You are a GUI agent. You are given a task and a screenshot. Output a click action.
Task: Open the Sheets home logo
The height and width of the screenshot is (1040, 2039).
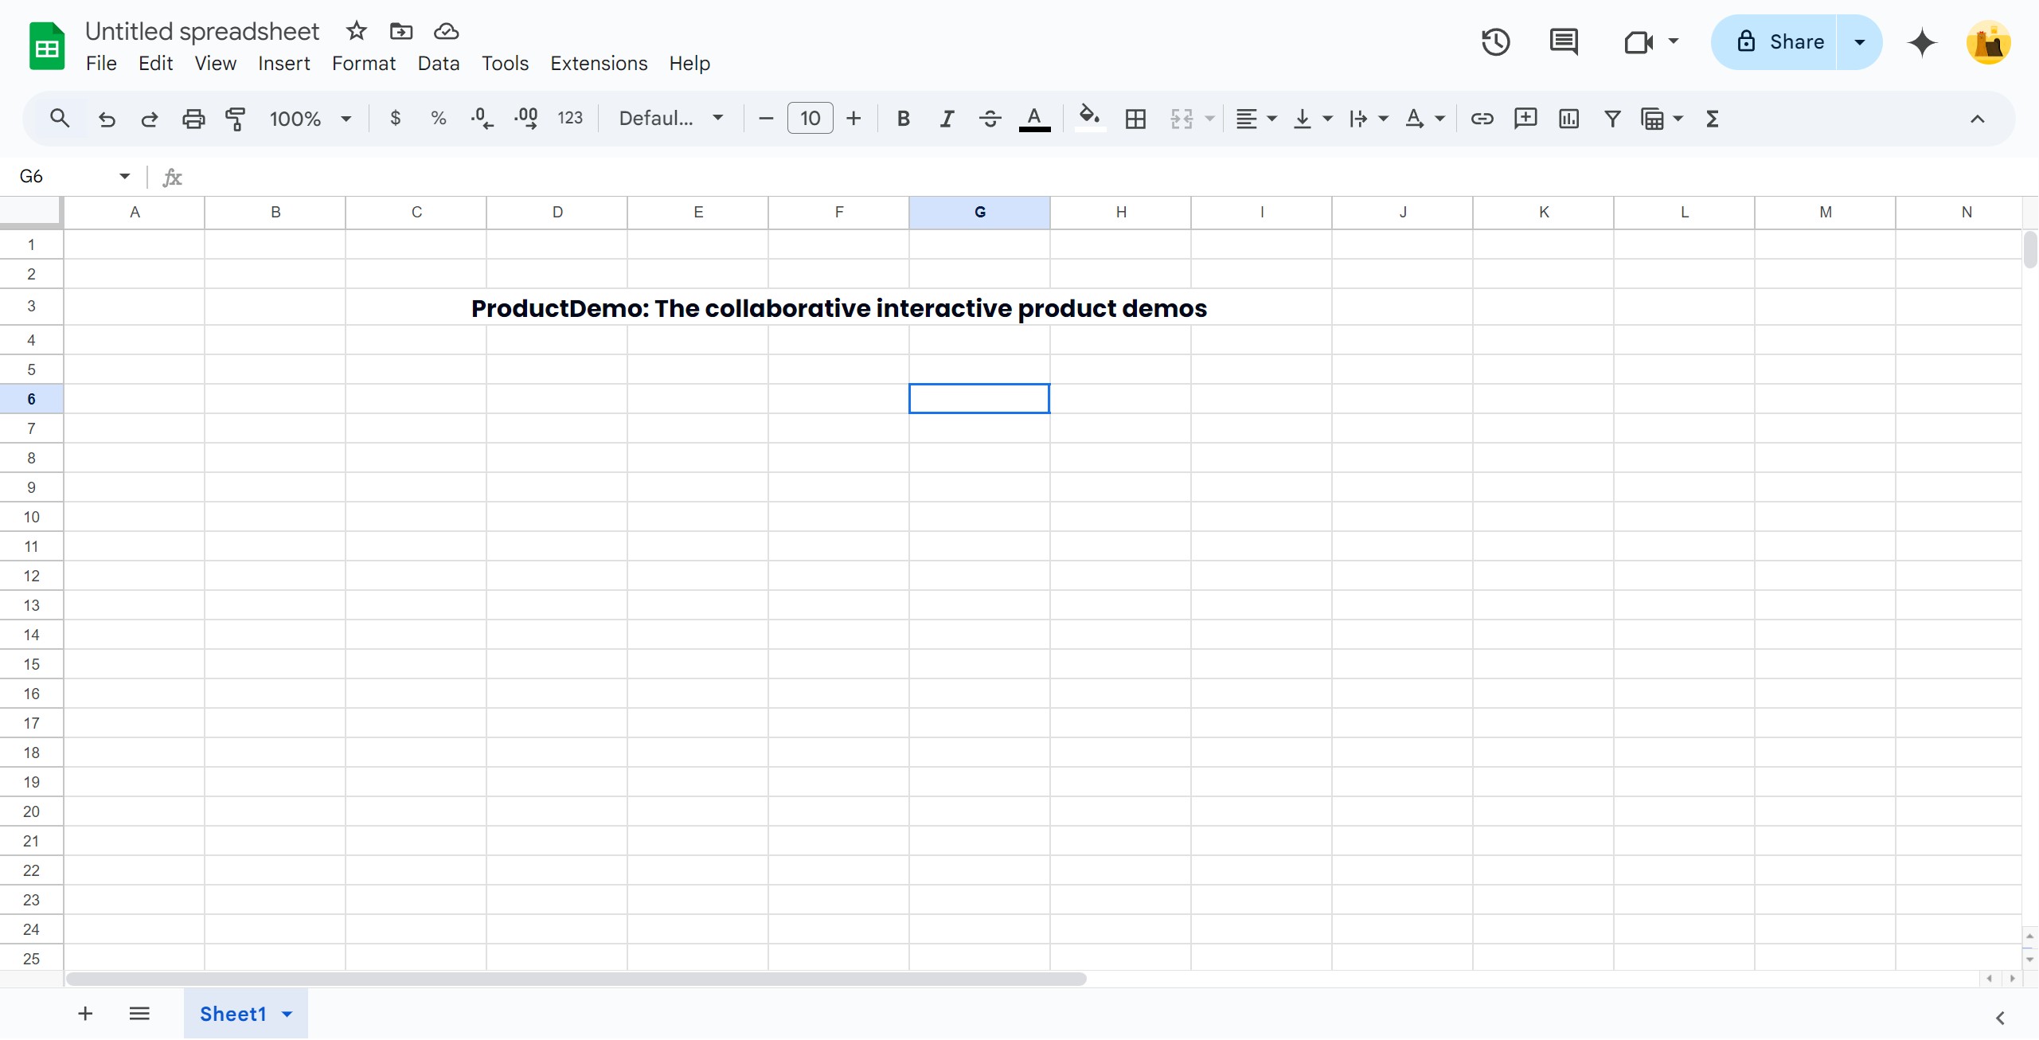47,46
